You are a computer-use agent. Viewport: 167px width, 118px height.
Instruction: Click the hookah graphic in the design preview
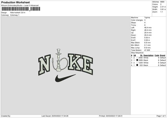click(x=60, y=60)
